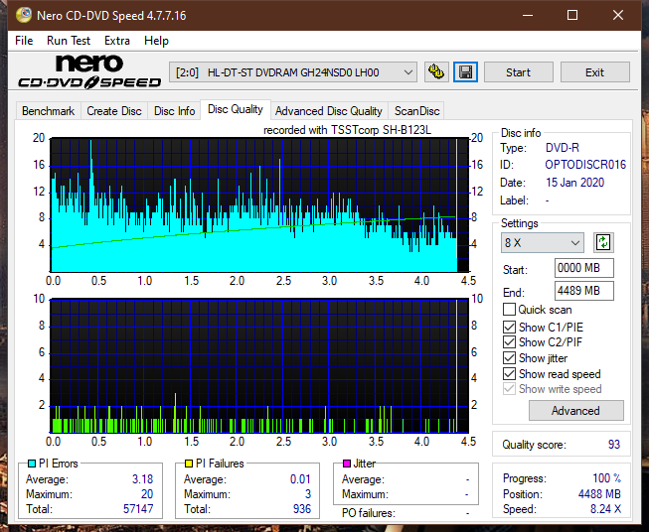The image size is (649, 532).
Task: Enable the Quick scan checkbox
Action: click(x=510, y=310)
